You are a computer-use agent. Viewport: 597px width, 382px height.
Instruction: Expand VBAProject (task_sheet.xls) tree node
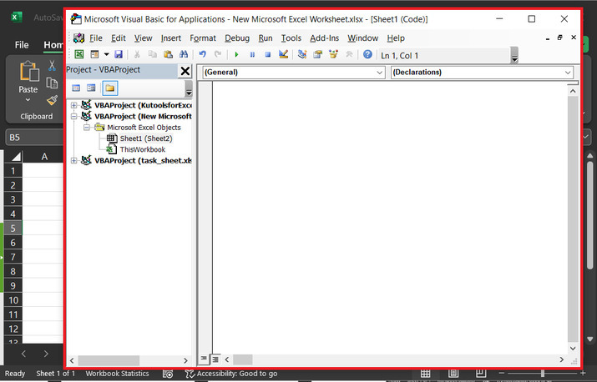[x=74, y=161]
